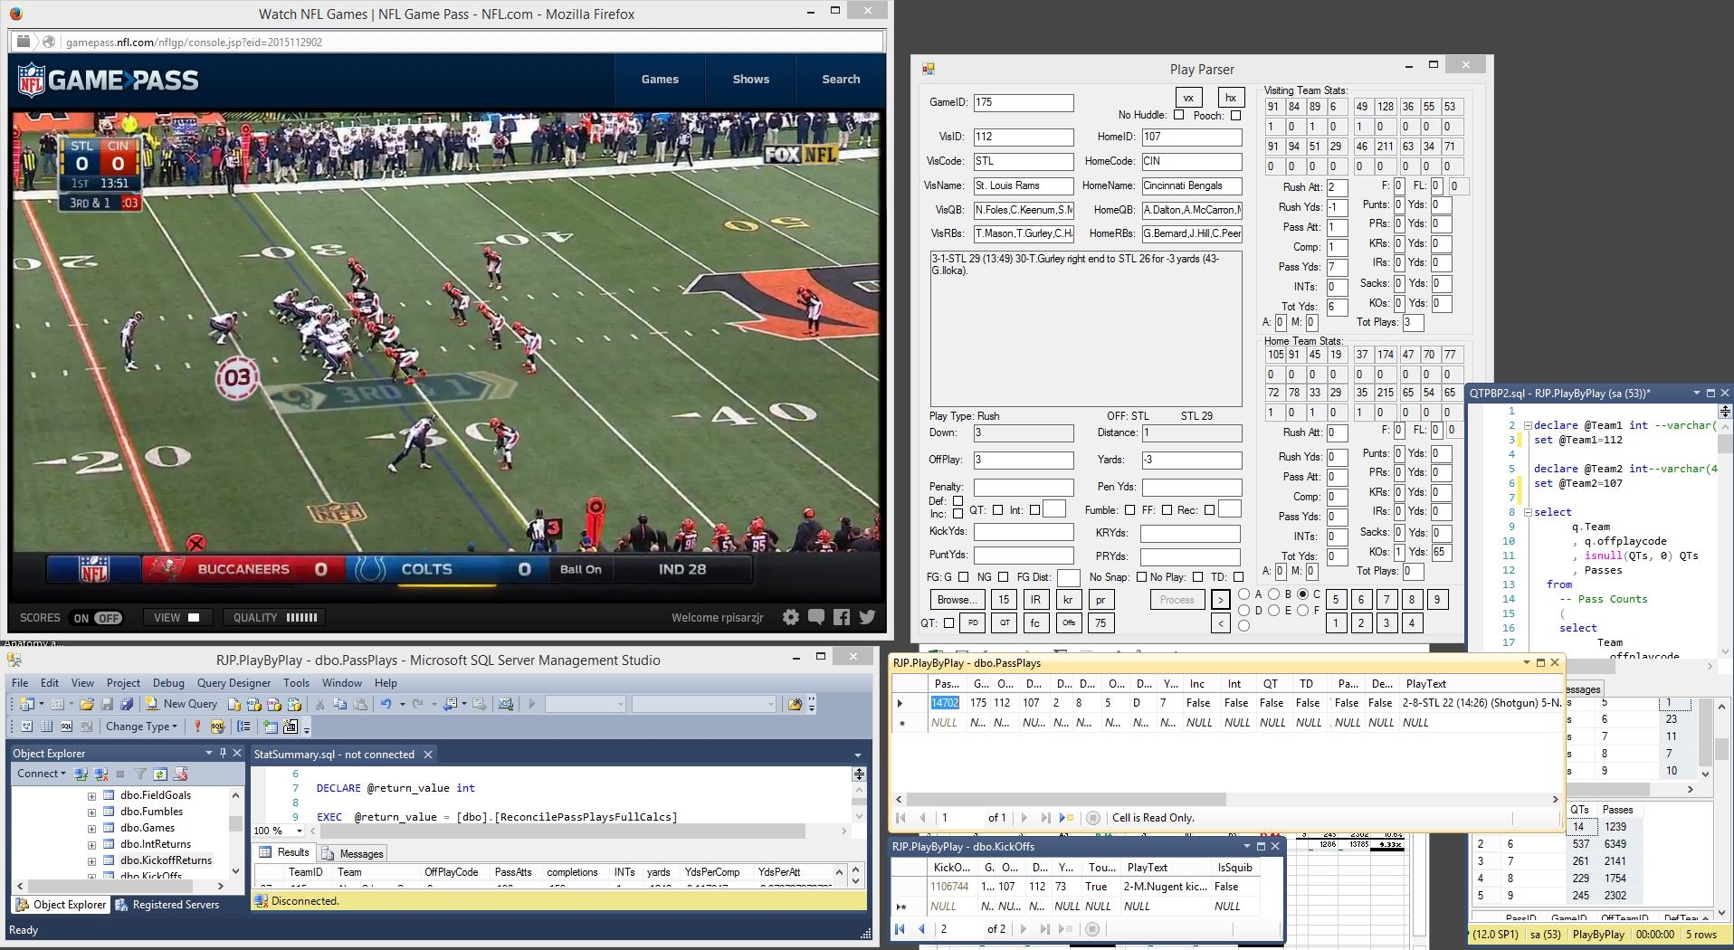
Task: Click the Execute SQL red exclamation icon
Action: click(x=197, y=727)
